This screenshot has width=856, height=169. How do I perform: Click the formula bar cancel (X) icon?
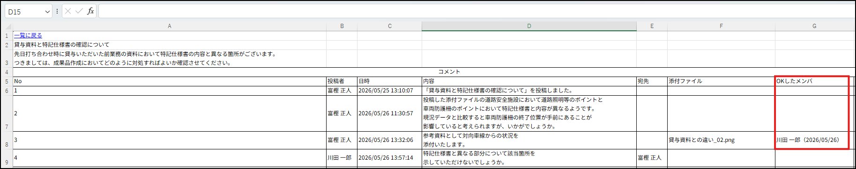point(68,11)
